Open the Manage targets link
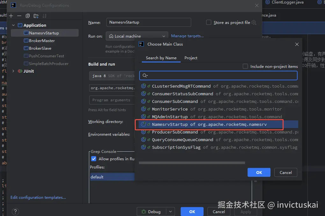This screenshot has height=216, width=325. 187,36
